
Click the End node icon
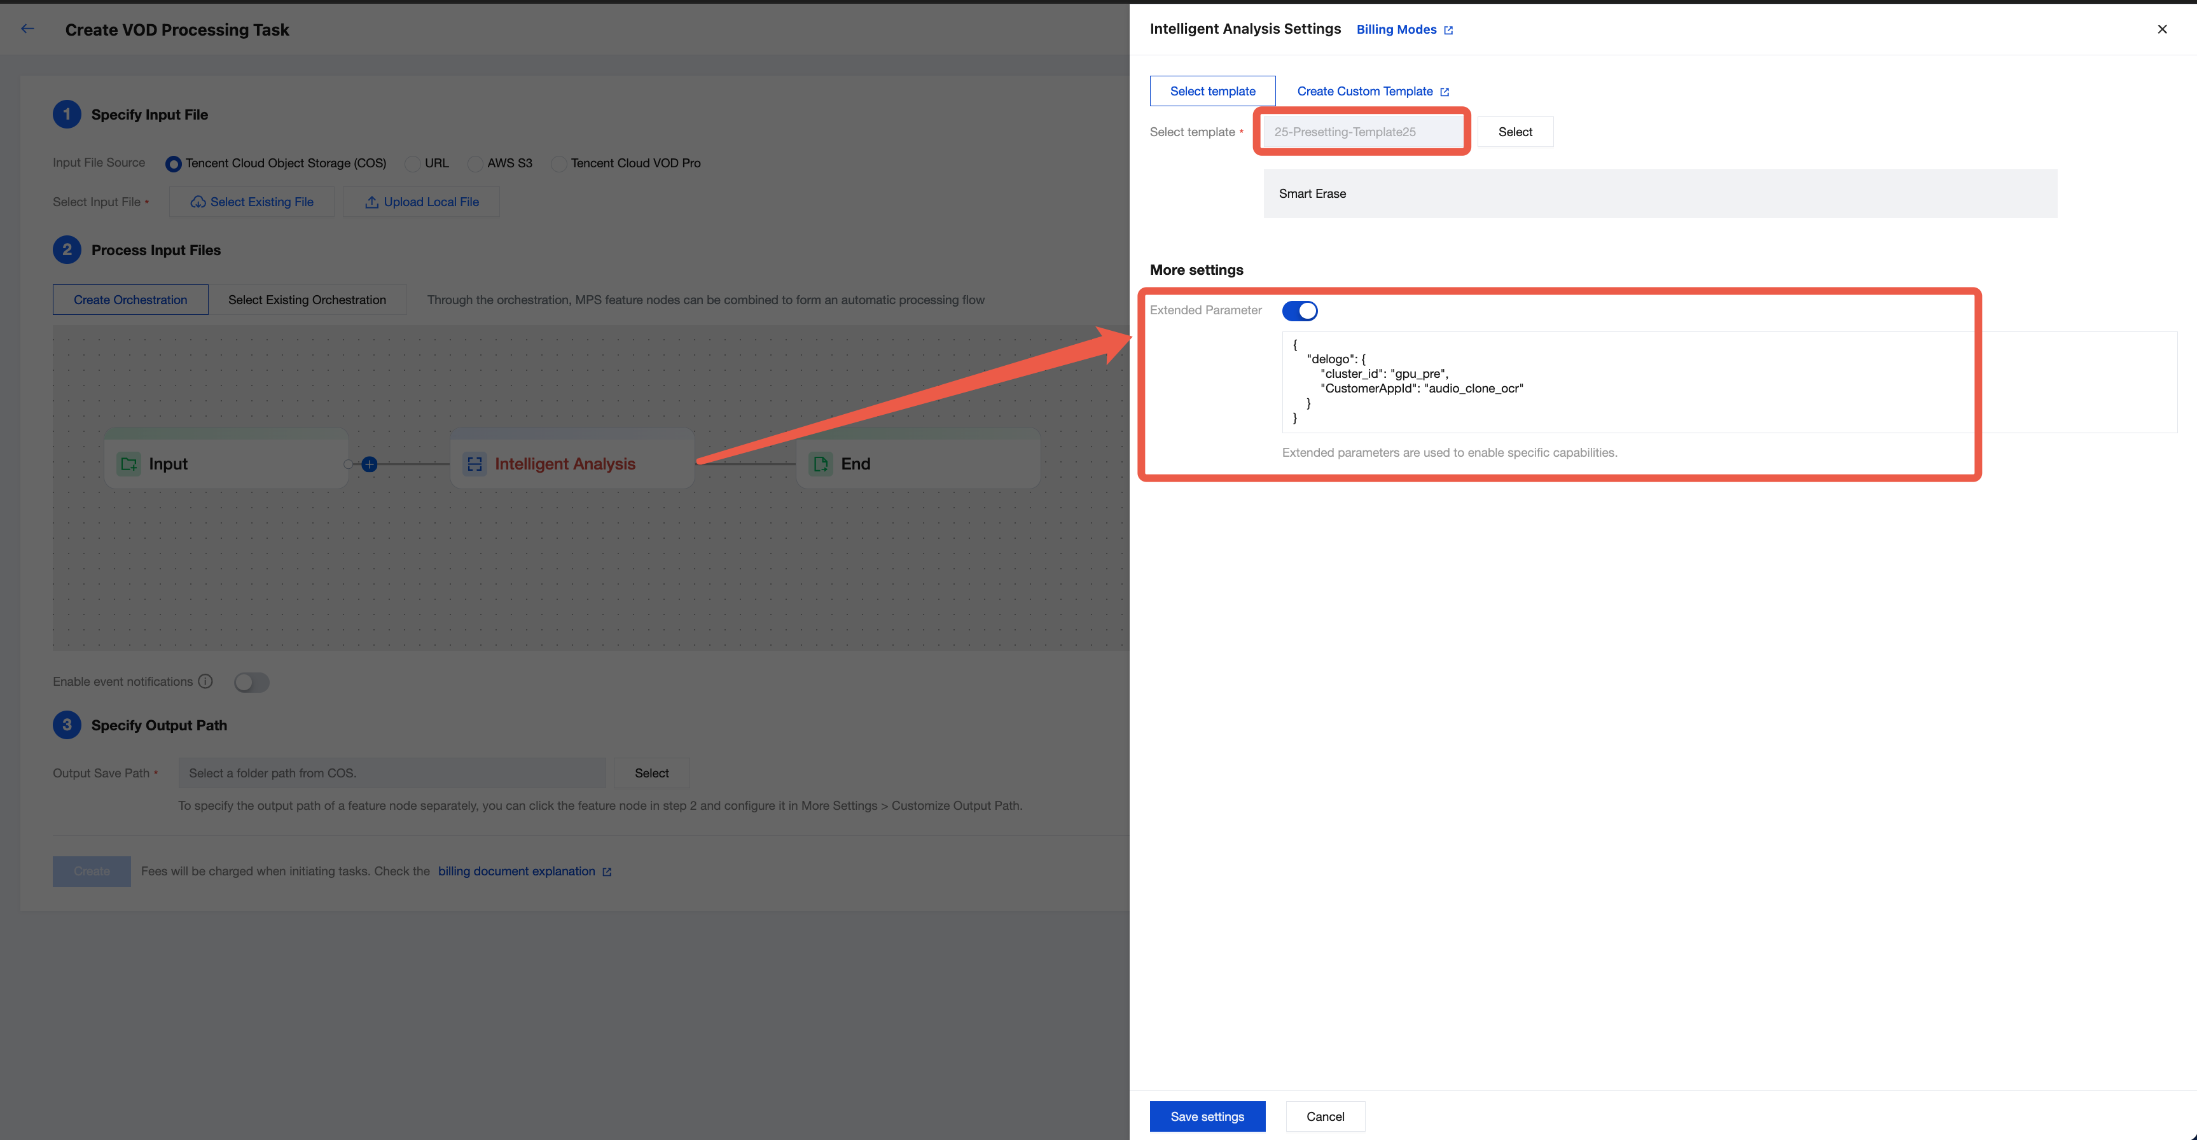pyautogui.click(x=821, y=464)
